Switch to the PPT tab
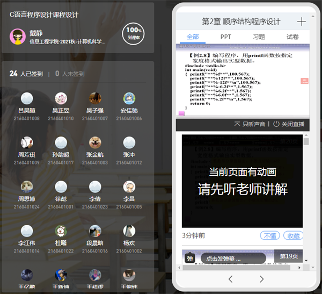Image resolution: width=322 pixels, height=294 pixels. pos(226,37)
